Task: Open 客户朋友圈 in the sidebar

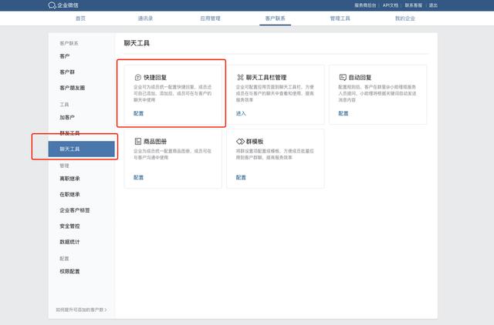Action: [72, 88]
